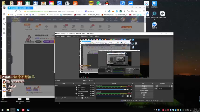Open the 工具(T) menu in OBS
Image resolution: width=200 pixels, height=112 pixels.
91,36
